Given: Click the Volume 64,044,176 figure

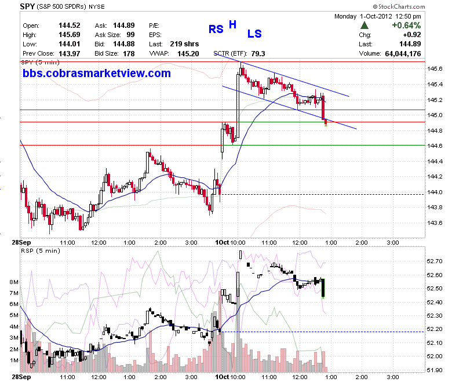Looking at the screenshot, I should pos(403,54).
